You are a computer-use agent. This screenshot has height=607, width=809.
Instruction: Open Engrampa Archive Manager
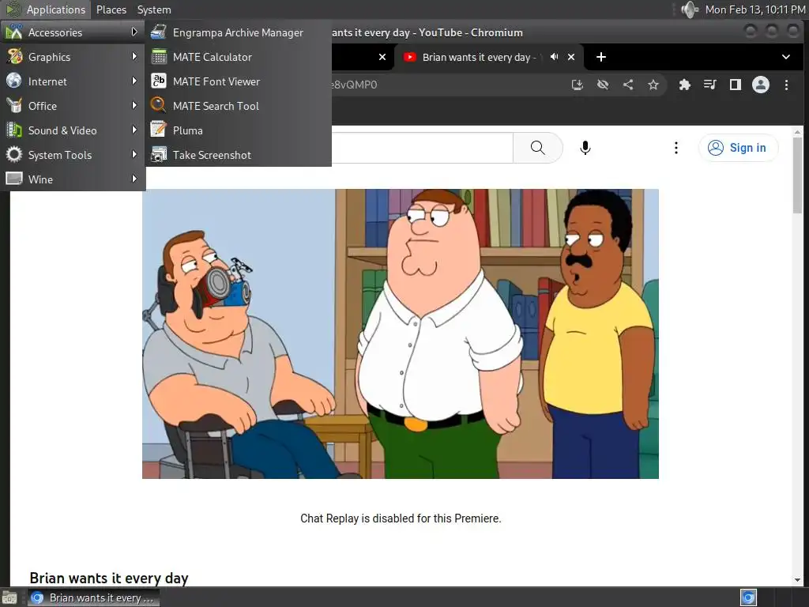point(238,32)
